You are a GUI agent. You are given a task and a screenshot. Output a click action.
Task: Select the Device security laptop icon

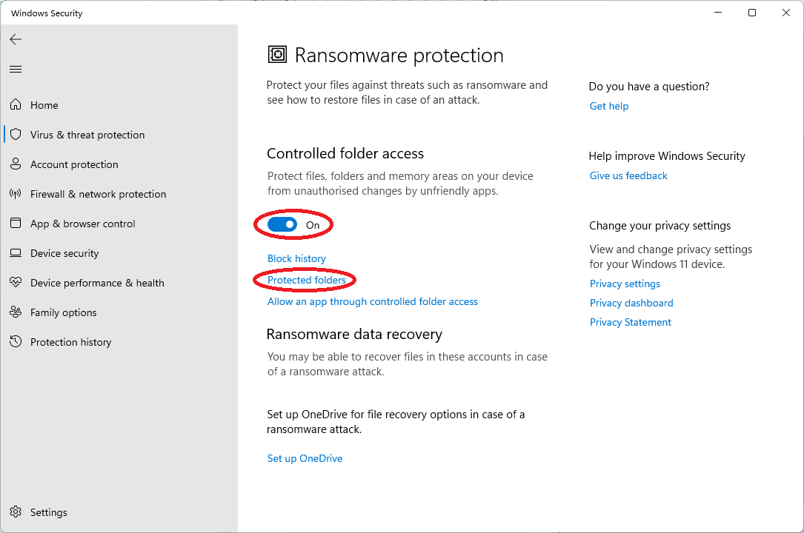click(16, 253)
